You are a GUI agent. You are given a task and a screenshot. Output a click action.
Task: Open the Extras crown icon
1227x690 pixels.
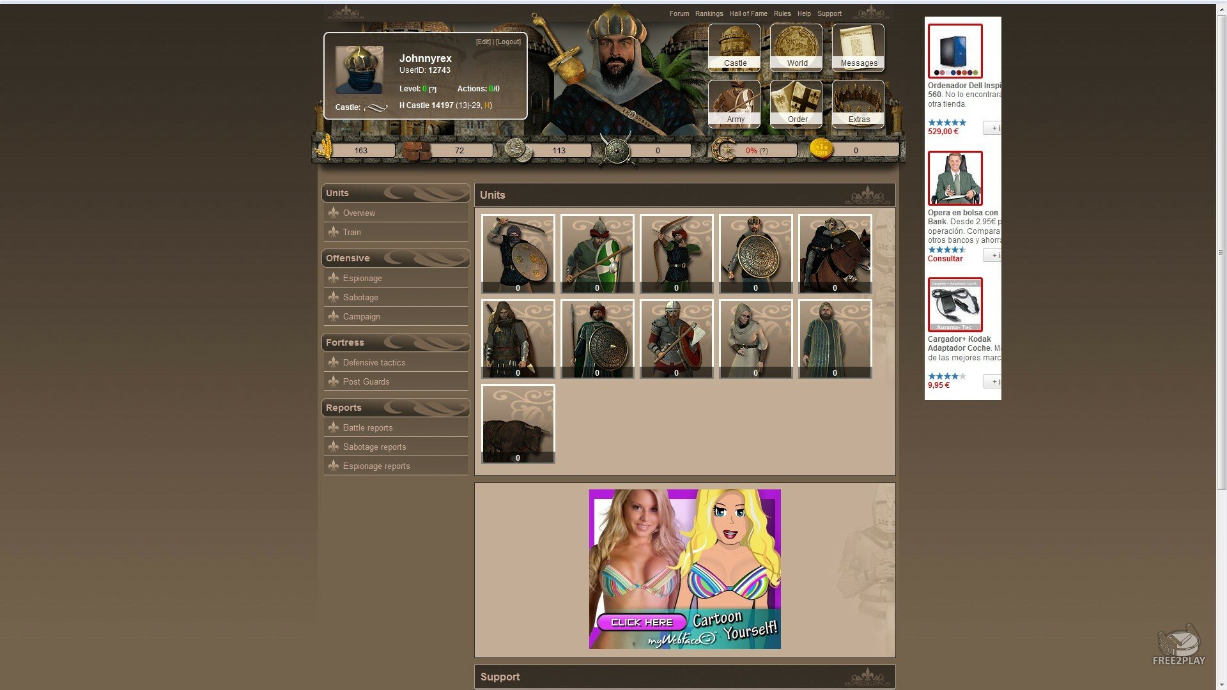[x=858, y=103]
